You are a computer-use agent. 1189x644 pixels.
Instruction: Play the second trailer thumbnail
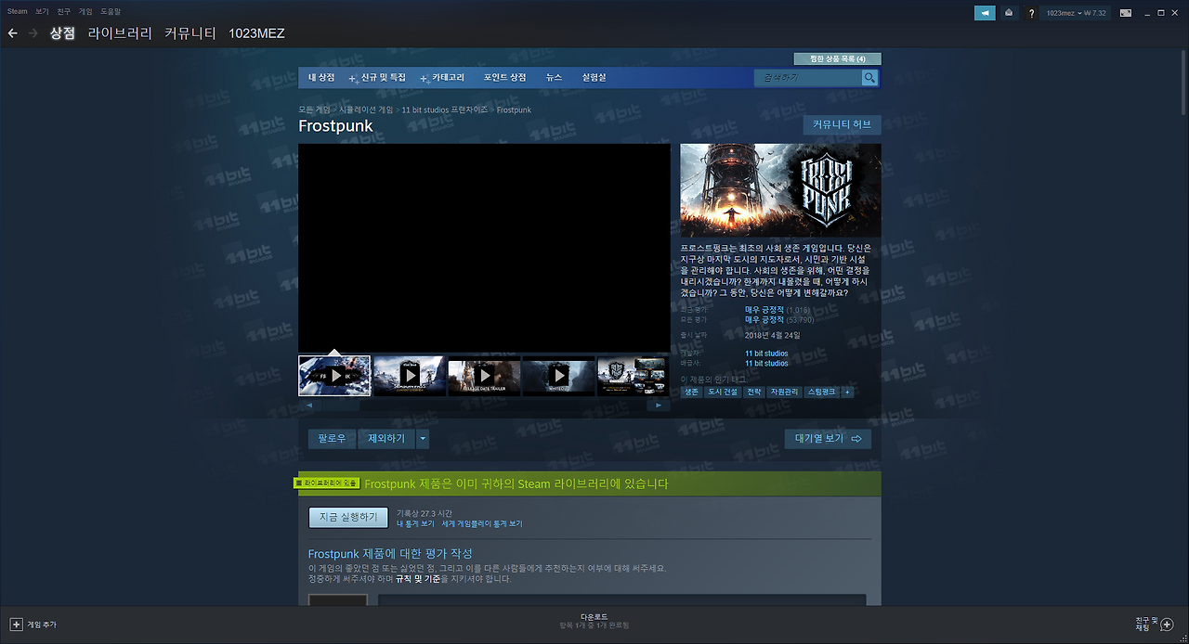[x=410, y=376]
